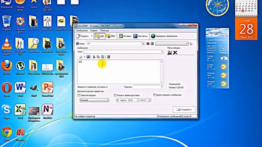Screen dimensions: 262x147
Task: Switch to SMS mode in toolbar
Action: pos(100,36)
